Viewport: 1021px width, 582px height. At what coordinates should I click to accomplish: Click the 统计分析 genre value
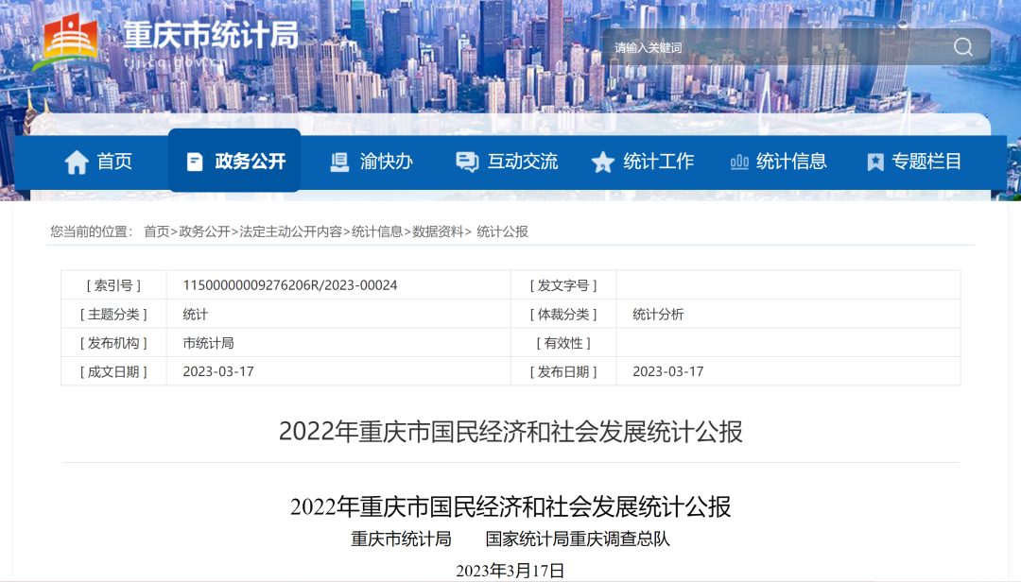click(x=658, y=315)
